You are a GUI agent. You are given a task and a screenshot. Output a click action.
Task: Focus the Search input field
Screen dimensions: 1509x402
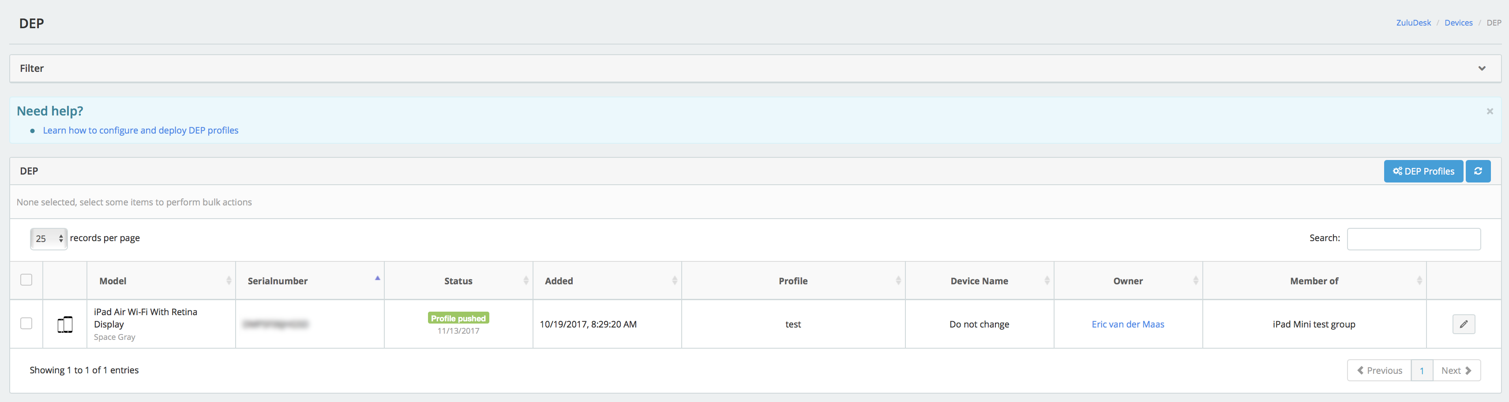click(1414, 239)
